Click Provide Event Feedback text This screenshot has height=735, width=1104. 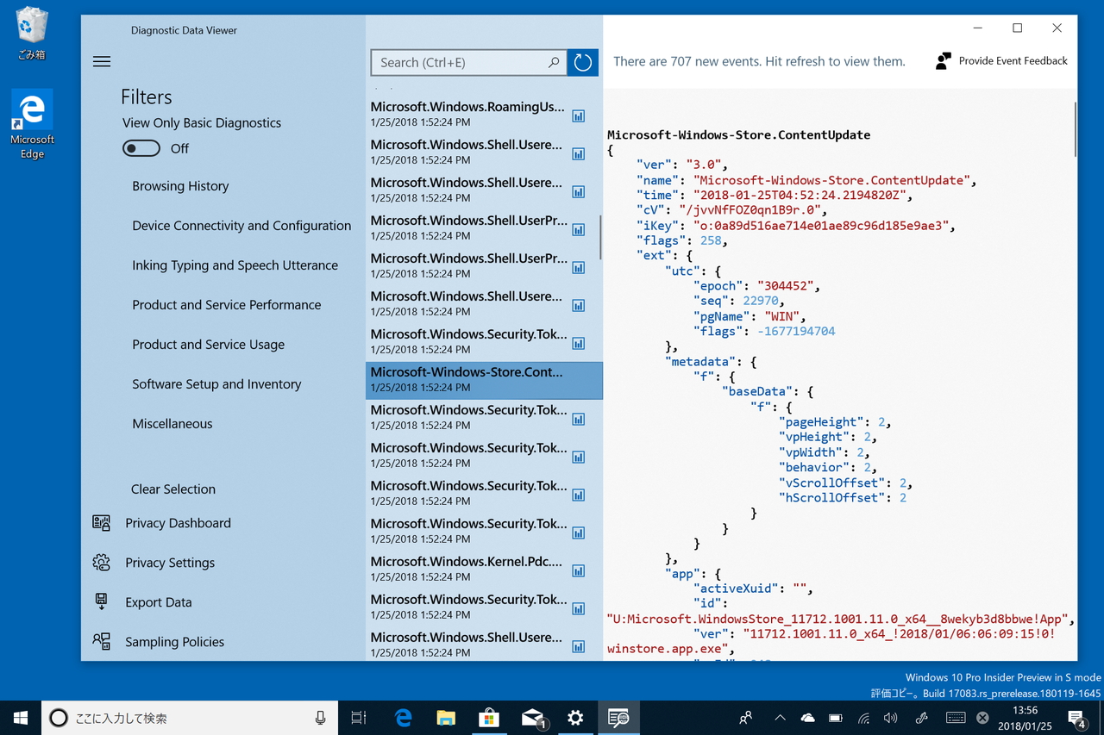point(1013,61)
